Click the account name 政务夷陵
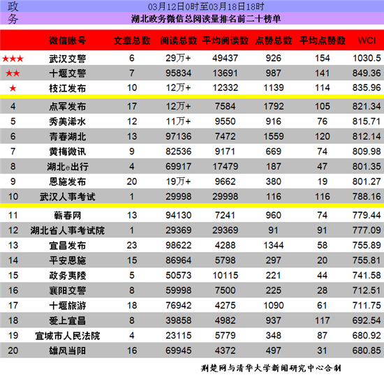 click(67, 276)
